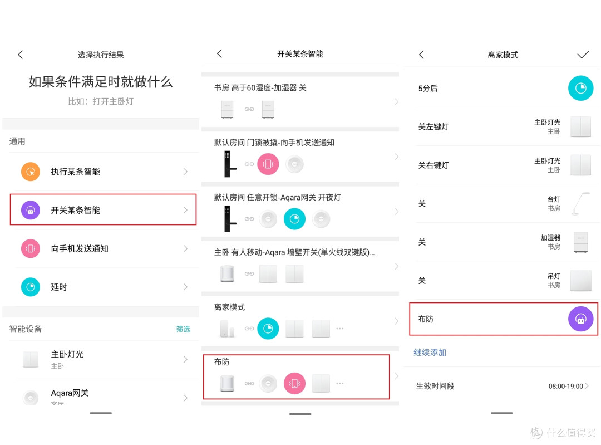Expand 书房 高于60湿度-加湿器 关 chevron

point(396,102)
